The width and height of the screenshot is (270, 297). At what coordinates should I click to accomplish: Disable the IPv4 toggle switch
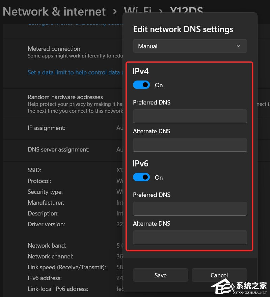pos(141,85)
